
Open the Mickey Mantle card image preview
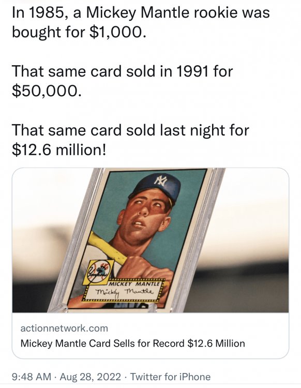pos(151,240)
